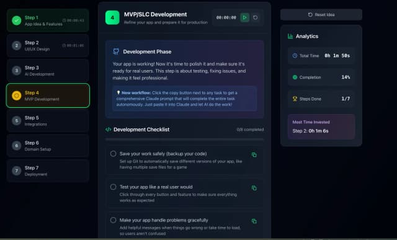Click the Total Time clock icon
The height and width of the screenshot is (240, 397).
295,56
